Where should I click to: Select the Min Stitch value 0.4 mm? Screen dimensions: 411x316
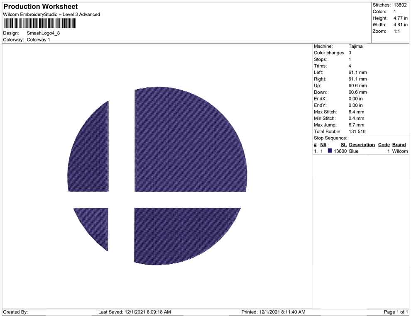coord(356,118)
